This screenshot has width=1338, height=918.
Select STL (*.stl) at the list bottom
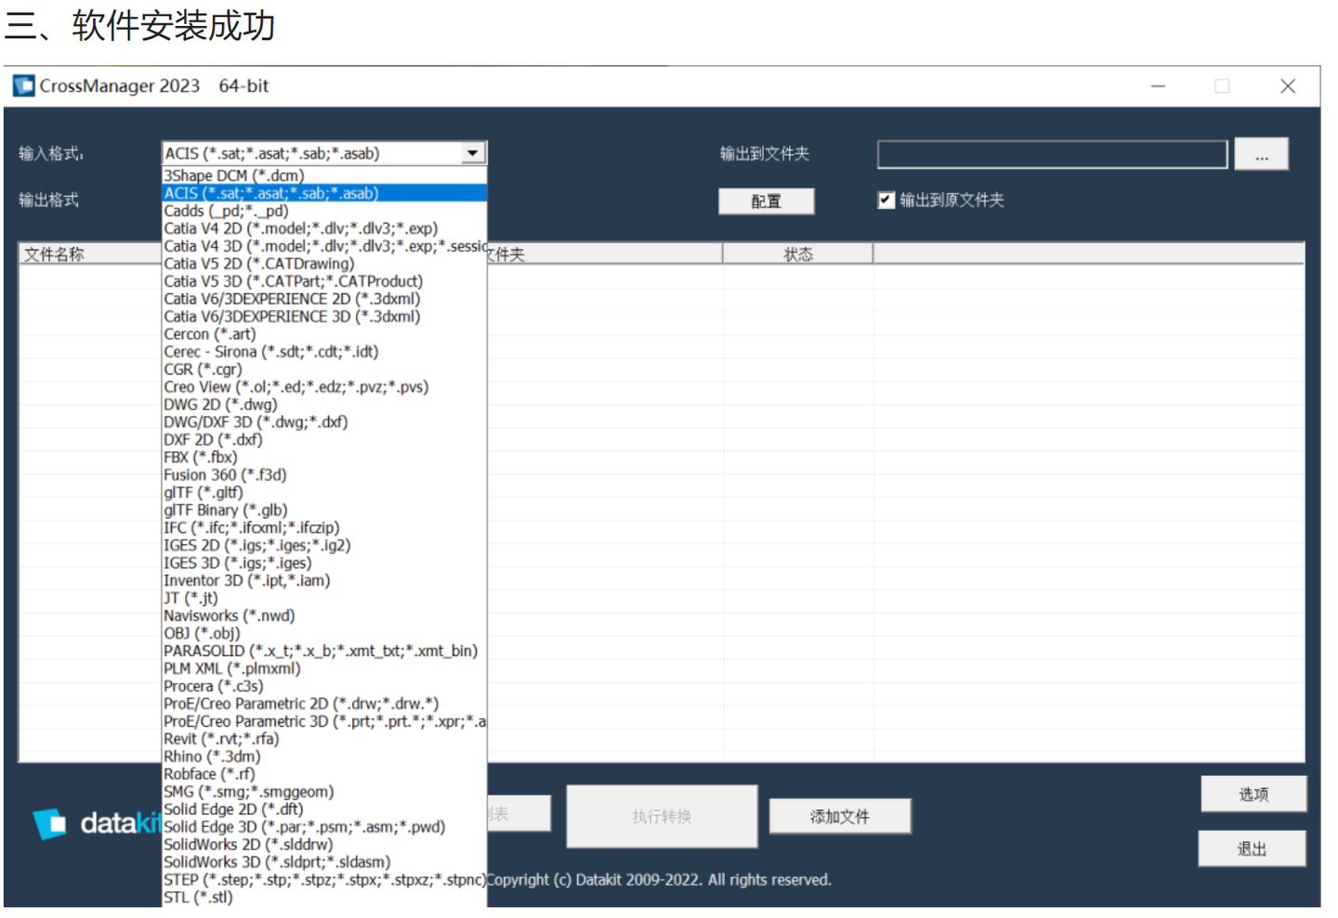[x=190, y=897]
